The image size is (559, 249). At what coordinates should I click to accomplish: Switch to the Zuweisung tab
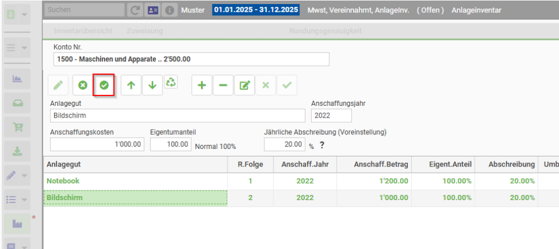[x=145, y=31]
